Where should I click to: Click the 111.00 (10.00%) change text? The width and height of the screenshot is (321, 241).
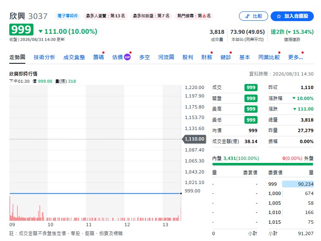[x=68, y=32]
